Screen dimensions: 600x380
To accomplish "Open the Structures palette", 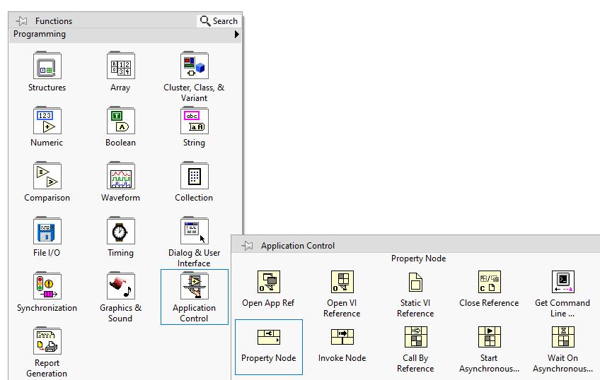I will pos(47,66).
